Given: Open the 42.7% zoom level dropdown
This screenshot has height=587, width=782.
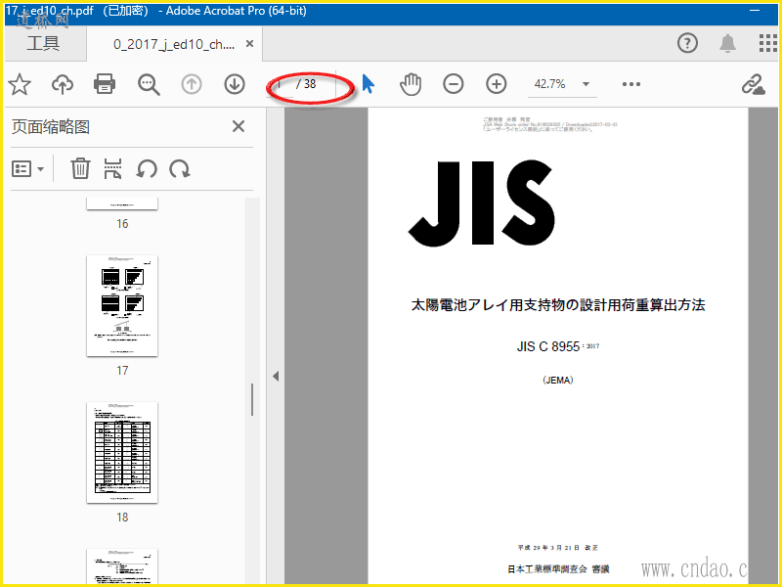Looking at the screenshot, I should [562, 84].
